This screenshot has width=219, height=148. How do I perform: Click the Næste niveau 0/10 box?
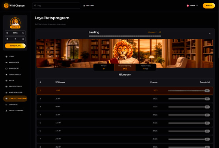[146, 67]
